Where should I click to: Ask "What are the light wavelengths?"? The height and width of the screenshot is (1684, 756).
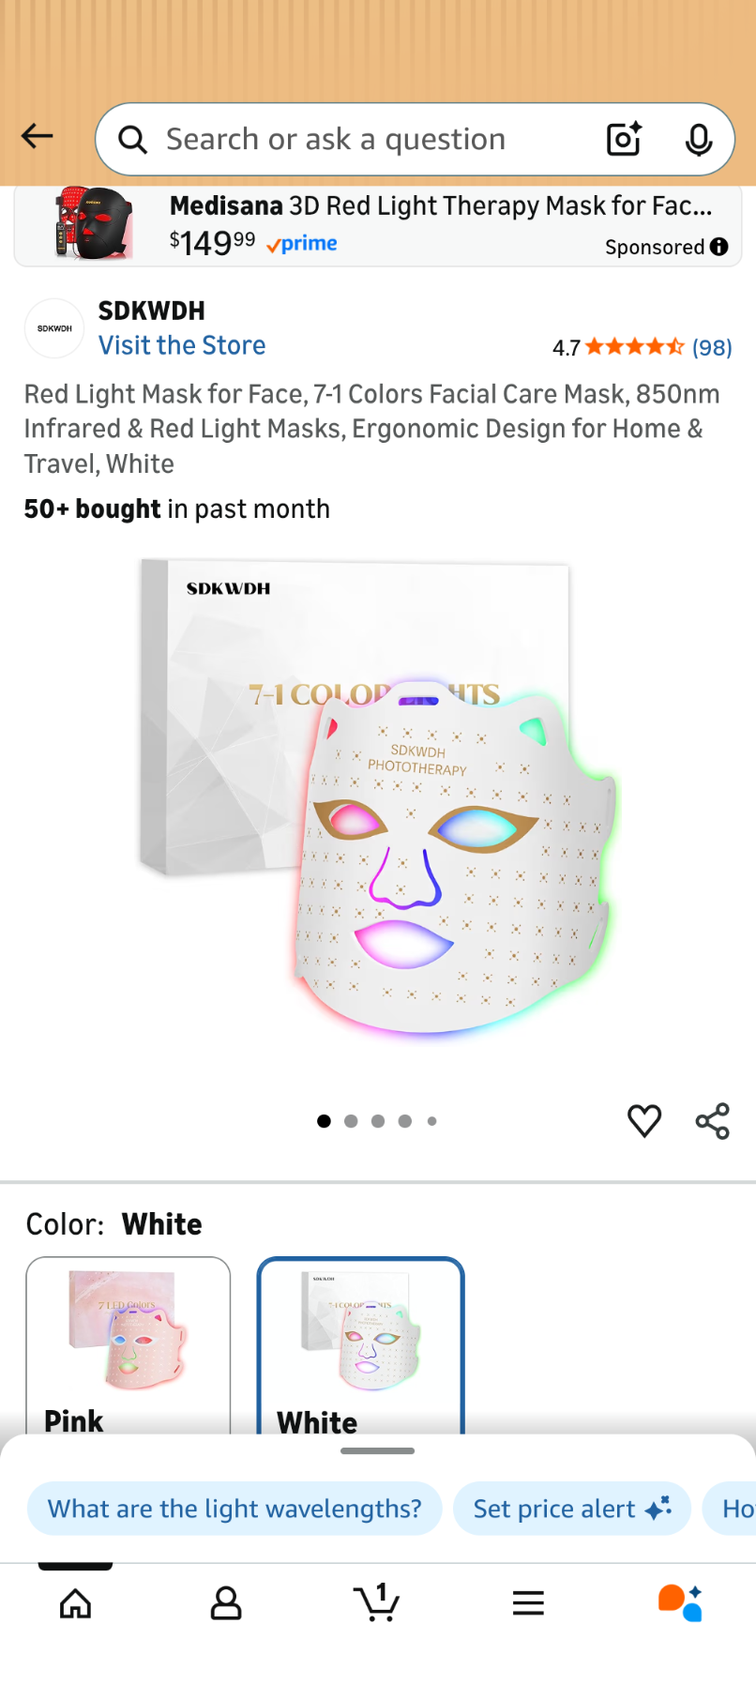pos(234,1509)
